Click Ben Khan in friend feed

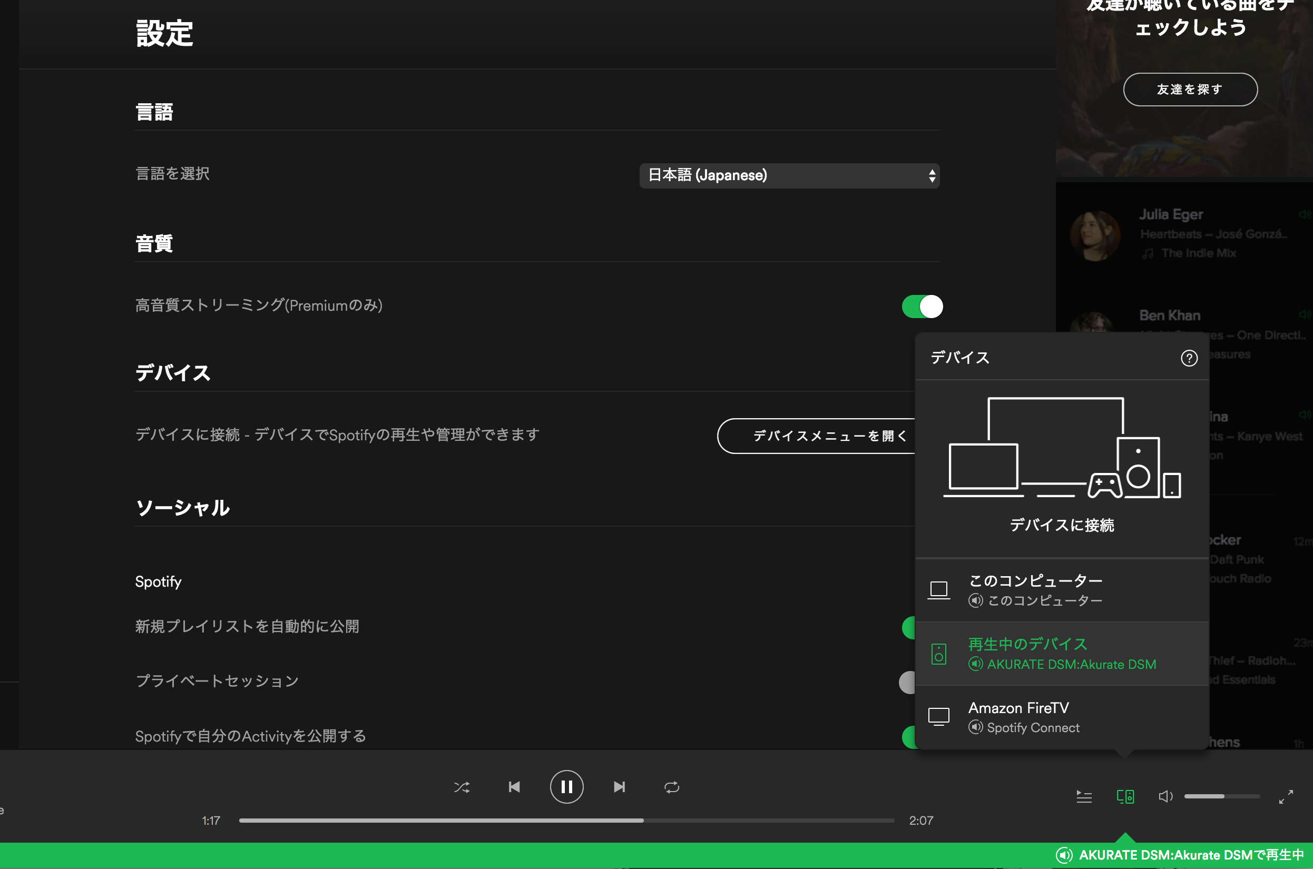coord(1169,315)
